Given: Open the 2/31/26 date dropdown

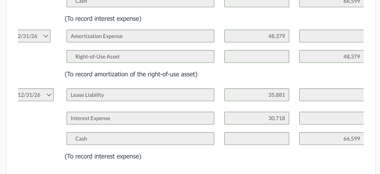Looking at the screenshot, I should click(x=34, y=36).
